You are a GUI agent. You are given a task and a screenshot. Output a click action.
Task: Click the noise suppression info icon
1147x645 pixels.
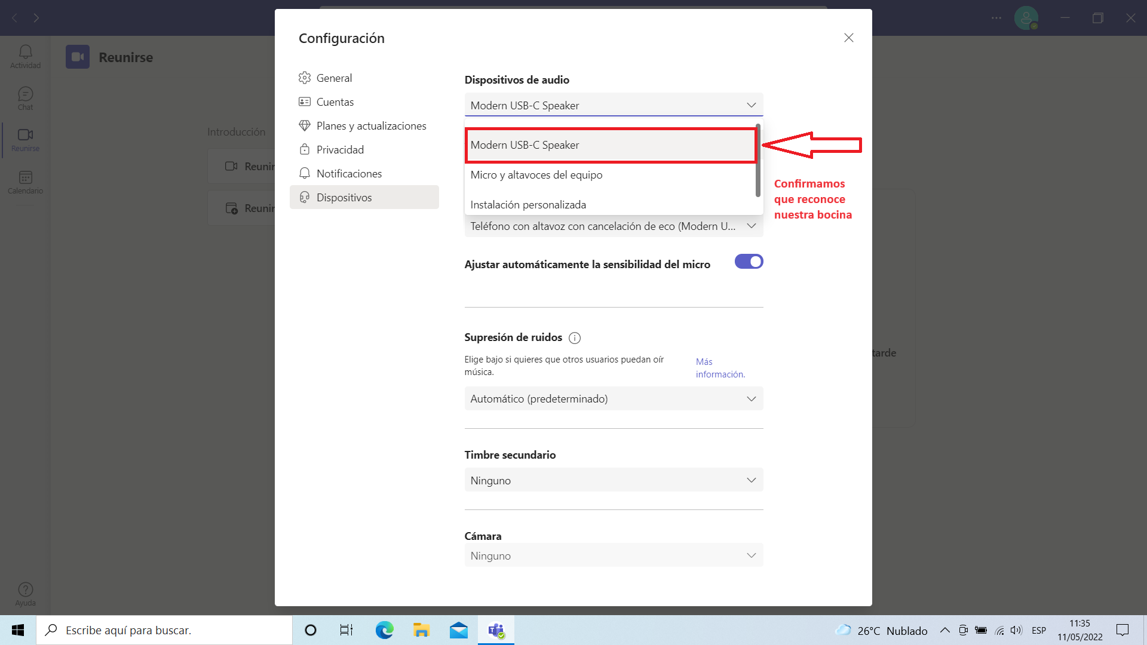click(x=575, y=338)
